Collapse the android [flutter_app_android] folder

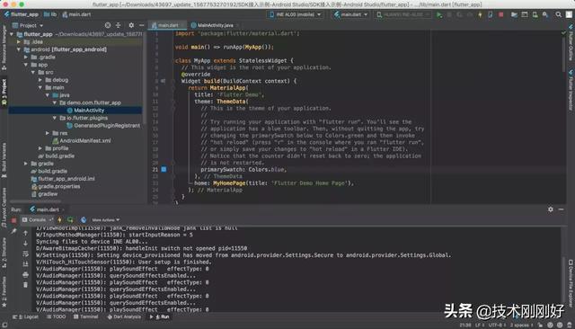[x=19, y=49]
